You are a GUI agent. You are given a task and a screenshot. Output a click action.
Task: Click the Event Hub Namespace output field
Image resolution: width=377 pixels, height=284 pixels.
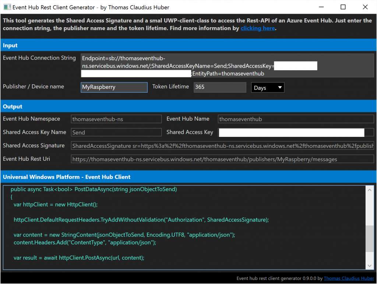coord(116,119)
